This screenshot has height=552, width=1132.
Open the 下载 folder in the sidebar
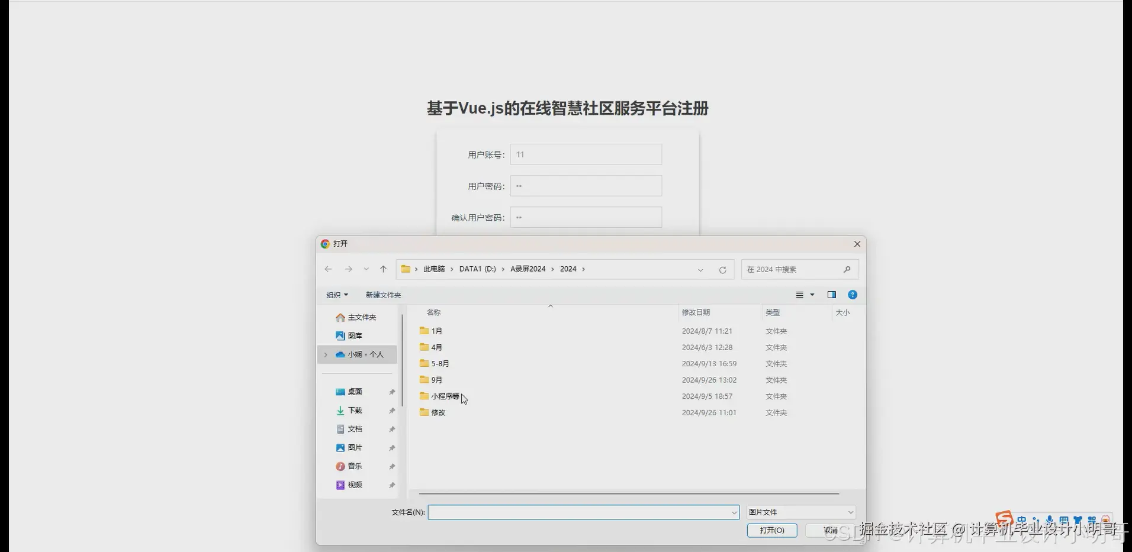(355, 410)
